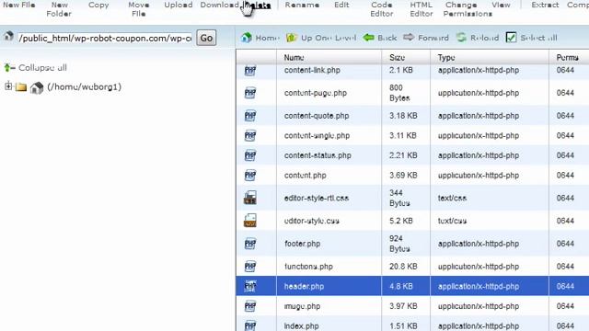This screenshot has height=331, width=589.
Task: Click the PHP icon for content-status.php
Action: click(250, 155)
